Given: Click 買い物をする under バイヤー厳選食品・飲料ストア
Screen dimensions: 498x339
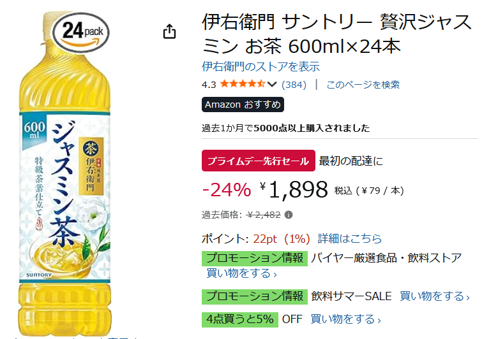Looking at the screenshot, I should 241,273.
